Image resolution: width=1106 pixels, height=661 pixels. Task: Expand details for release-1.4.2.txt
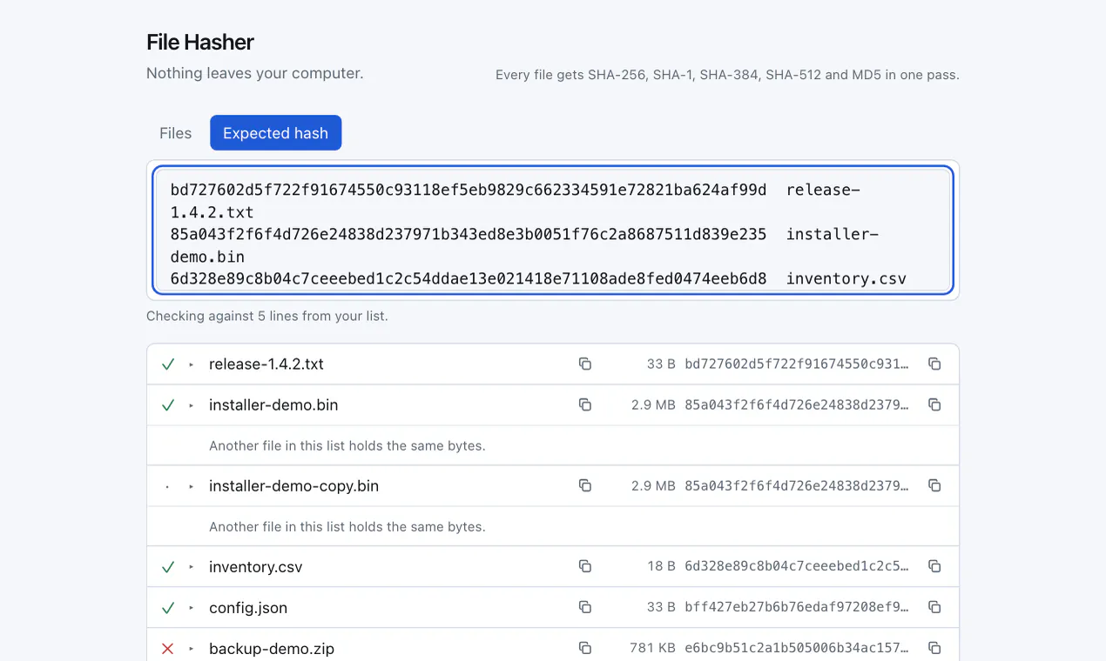[192, 364]
